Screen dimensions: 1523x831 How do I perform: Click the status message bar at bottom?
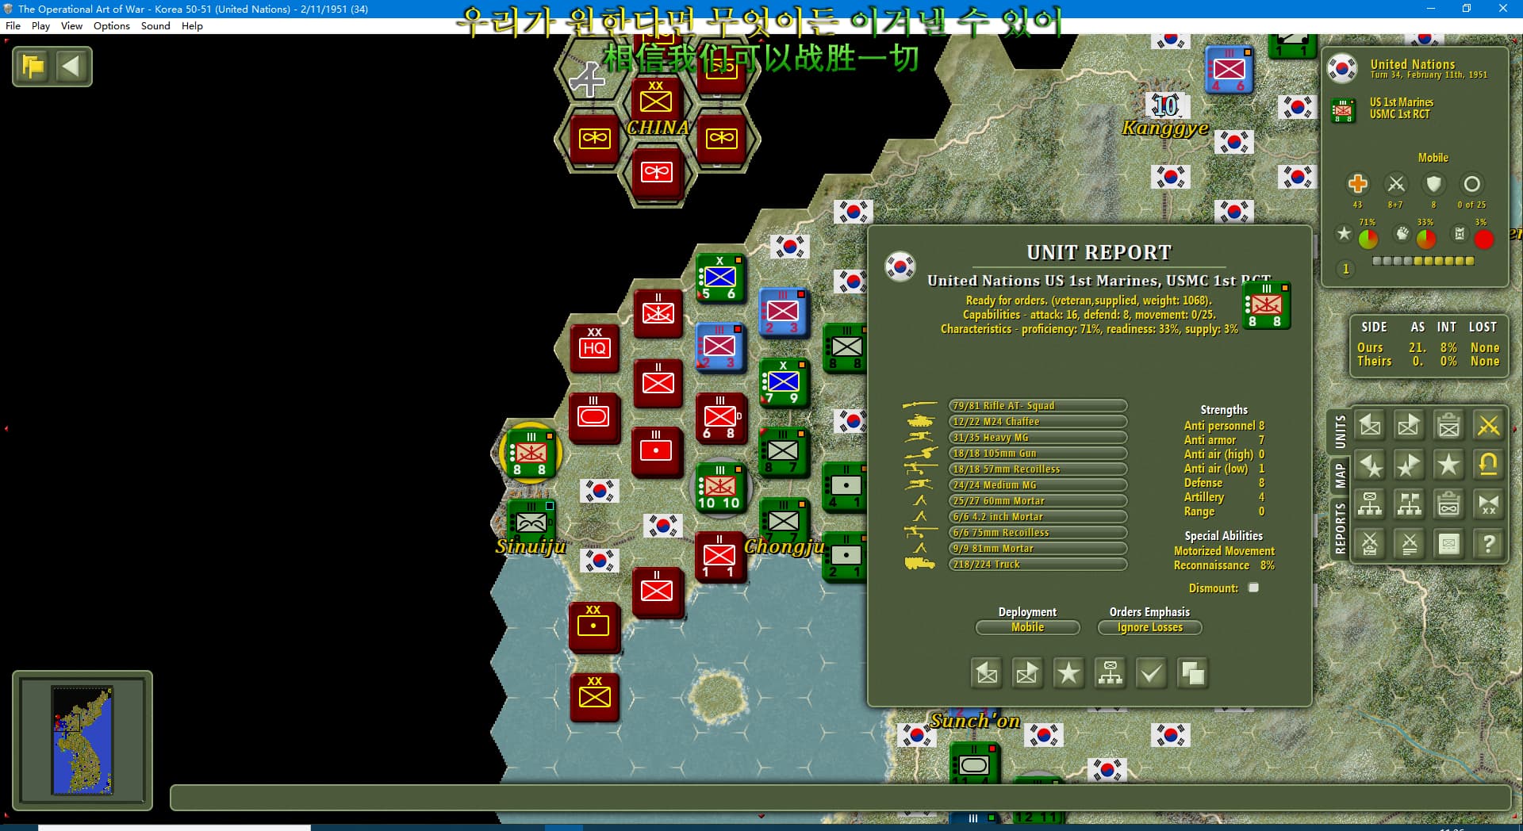840,797
